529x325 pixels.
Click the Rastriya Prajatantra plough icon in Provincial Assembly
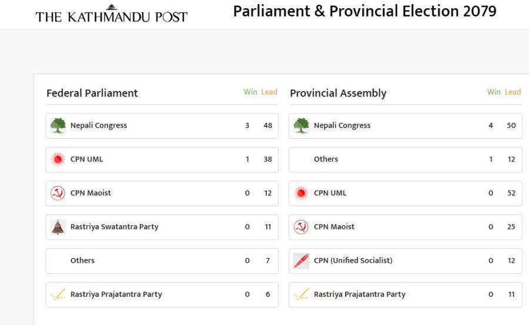[x=301, y=294]
